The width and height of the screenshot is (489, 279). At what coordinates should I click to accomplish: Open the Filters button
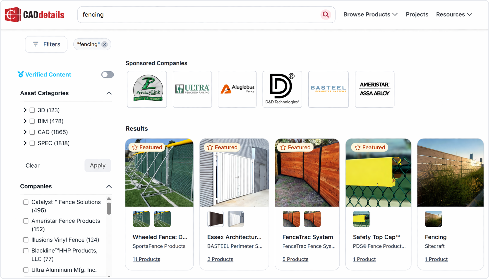tap(46, 44)
